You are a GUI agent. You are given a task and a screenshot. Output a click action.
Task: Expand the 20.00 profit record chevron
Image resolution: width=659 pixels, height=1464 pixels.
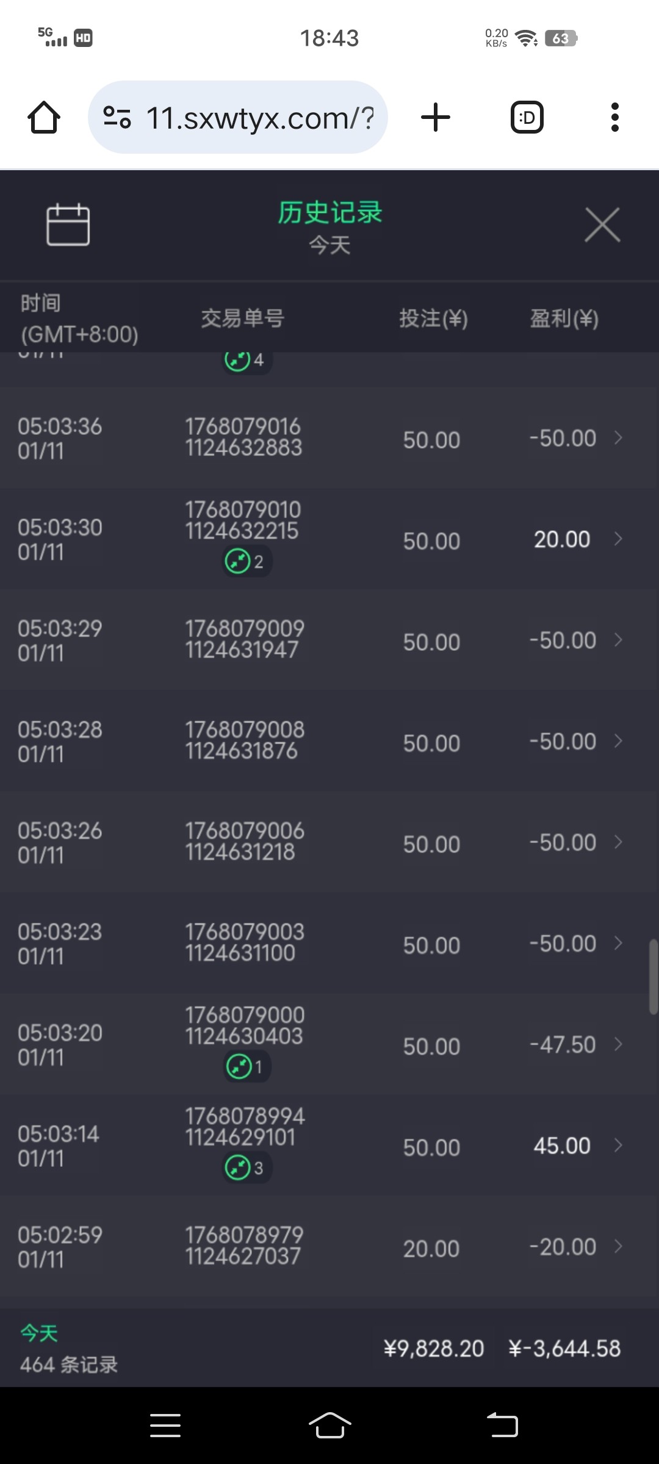[x=618, y=539]
